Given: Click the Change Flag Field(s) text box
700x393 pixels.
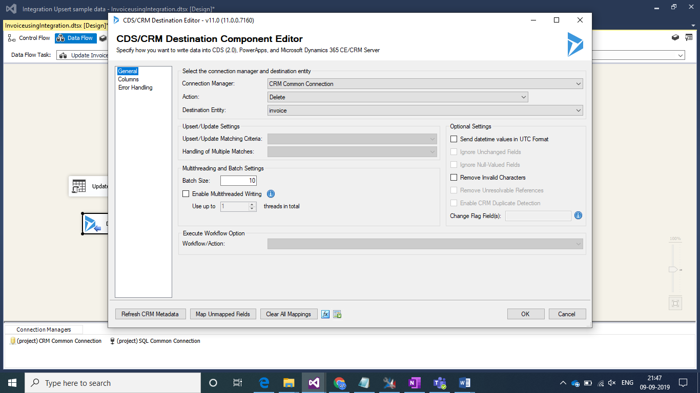Looking at the screenshot, I should [538, 216].
